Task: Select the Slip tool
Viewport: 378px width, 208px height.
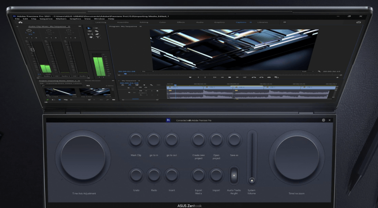Action: pos(90,34)
